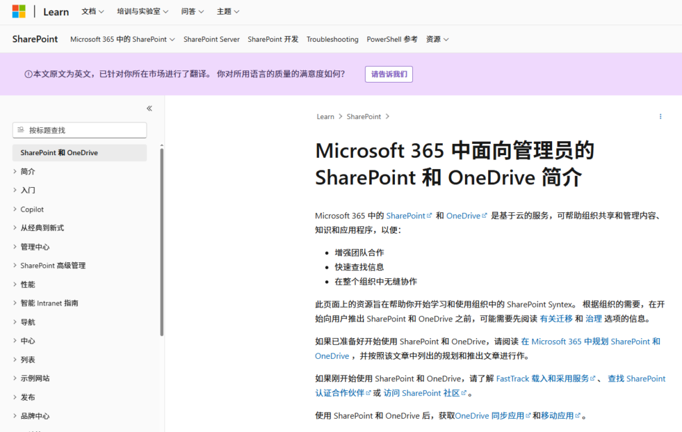Click the SharePoint product title

click(35, 39)
